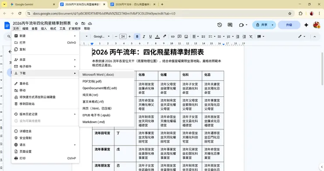Open the font family dropdown
324x171 pixels.
pyautogui.click(x=102, y=36)
